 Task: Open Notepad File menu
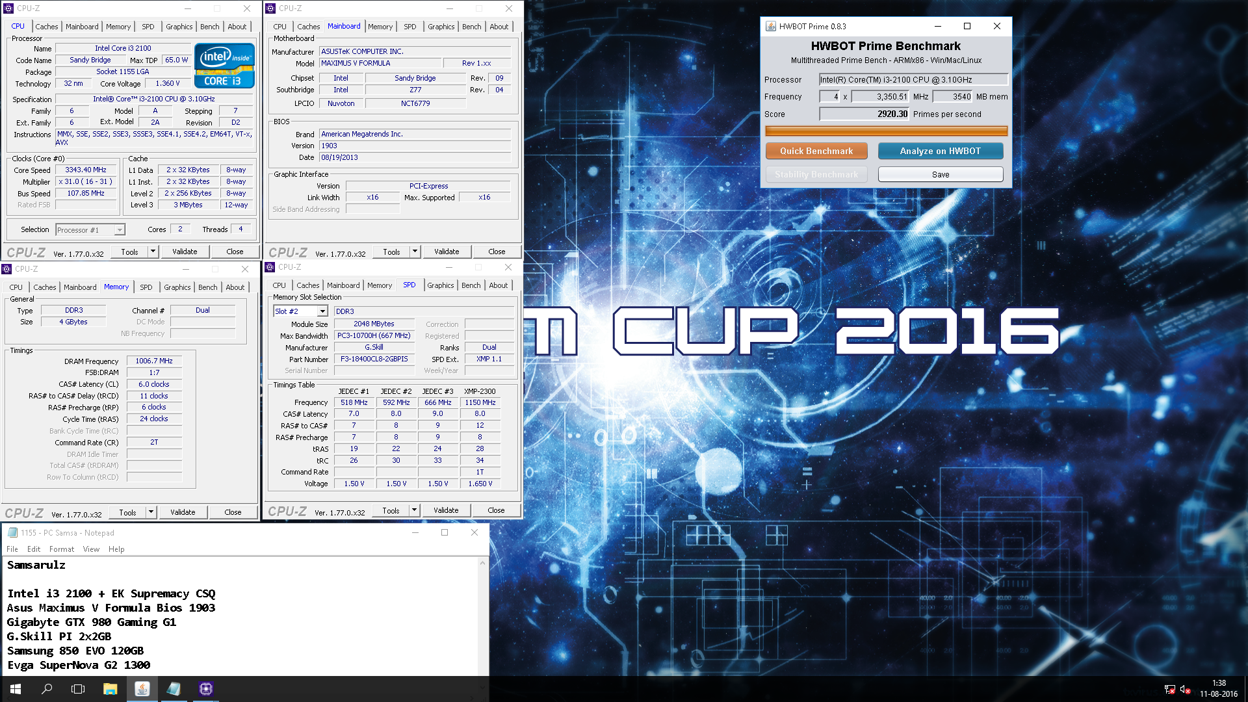[12, 549]
